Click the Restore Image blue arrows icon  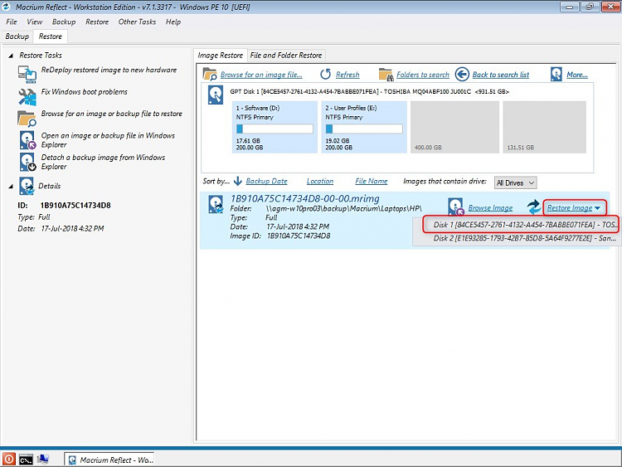[x=533, y=207]
